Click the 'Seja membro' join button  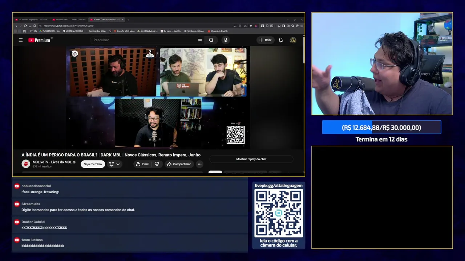pyautogui.click(x=93, y=164)
